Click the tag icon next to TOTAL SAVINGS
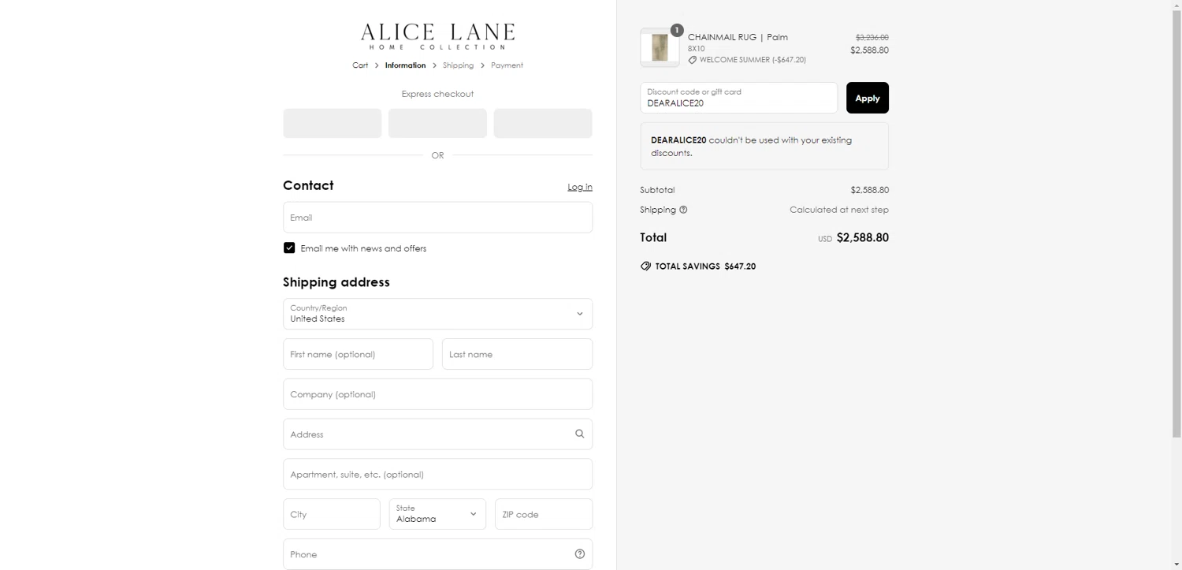Image resolution: width=1182 pixels, height=570 pixels. pyautogui.click(x=645, y=266)
